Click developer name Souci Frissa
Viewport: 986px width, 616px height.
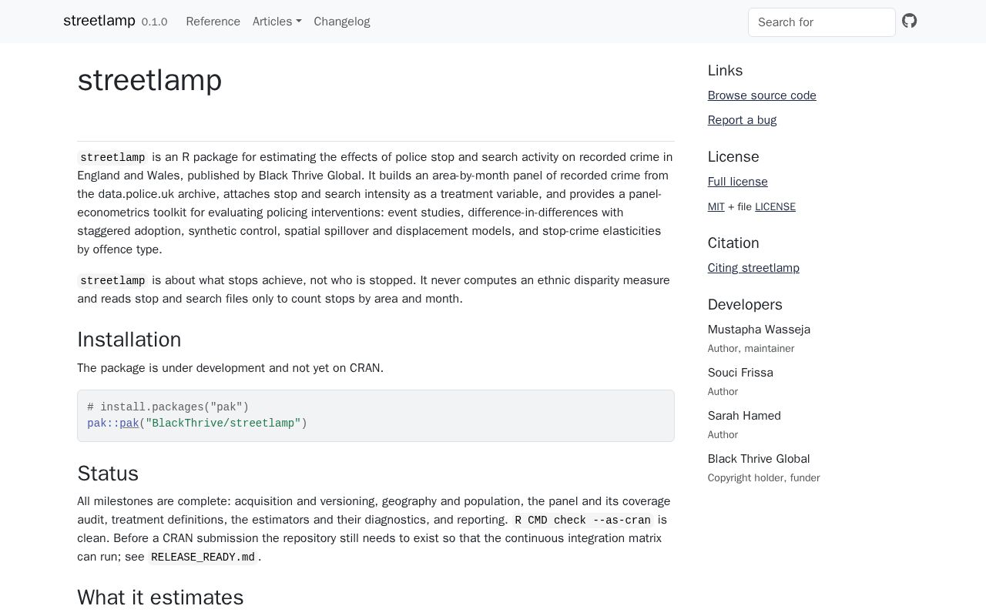(x=740, y=373)
